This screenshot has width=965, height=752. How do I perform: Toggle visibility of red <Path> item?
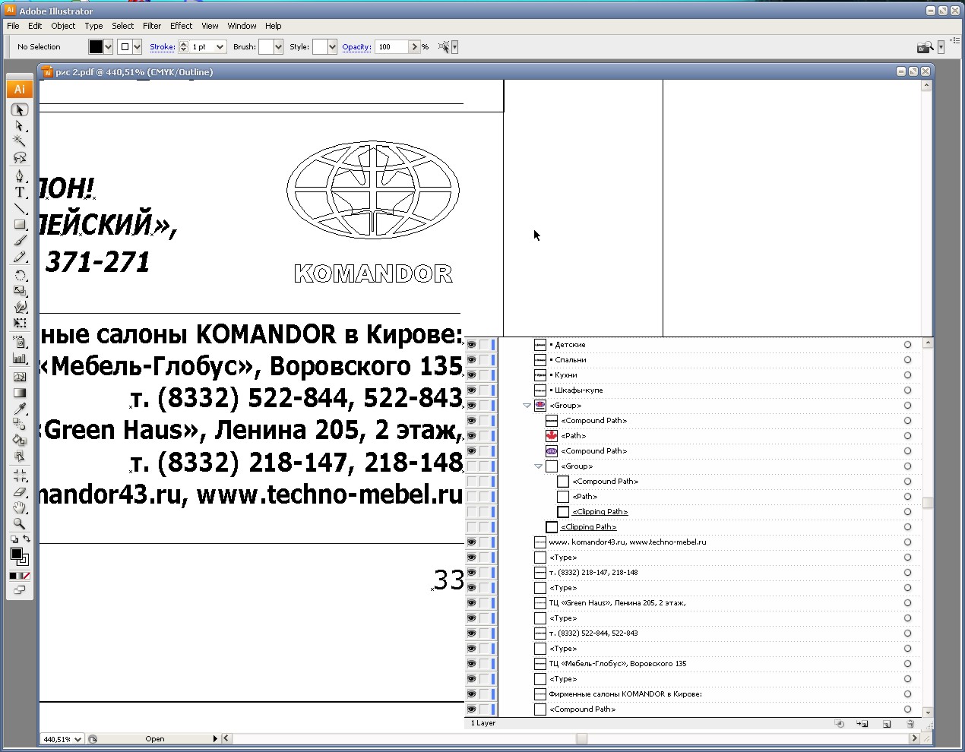(x=471, y=436)
